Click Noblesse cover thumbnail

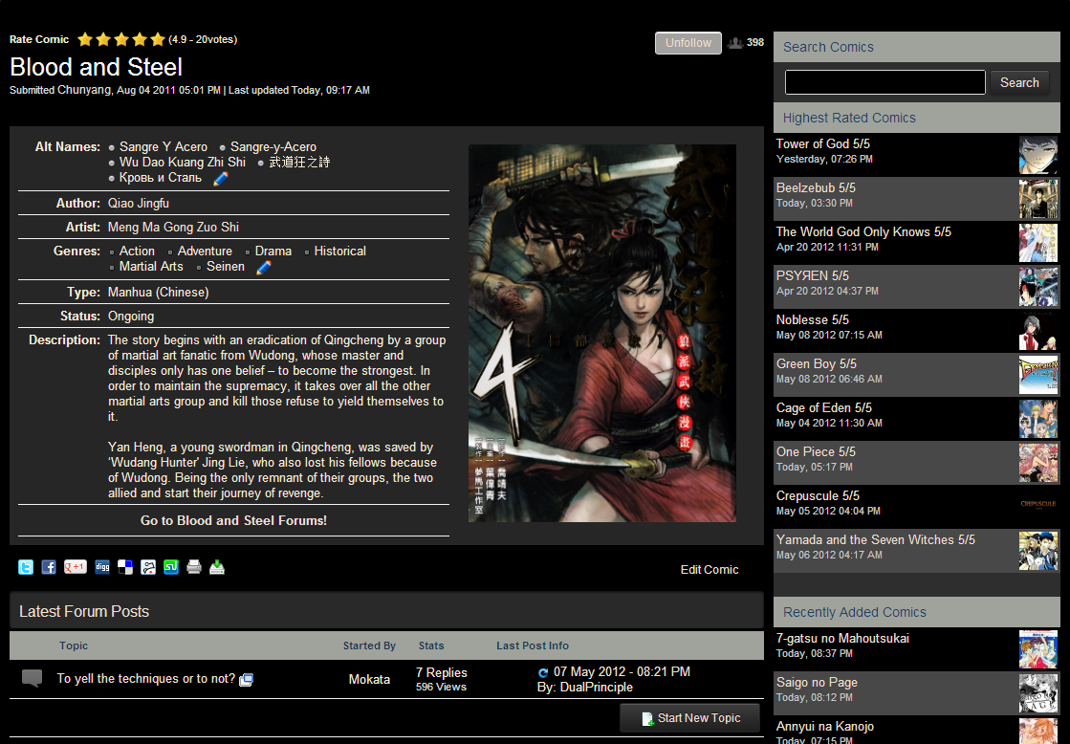point(1037,331)
